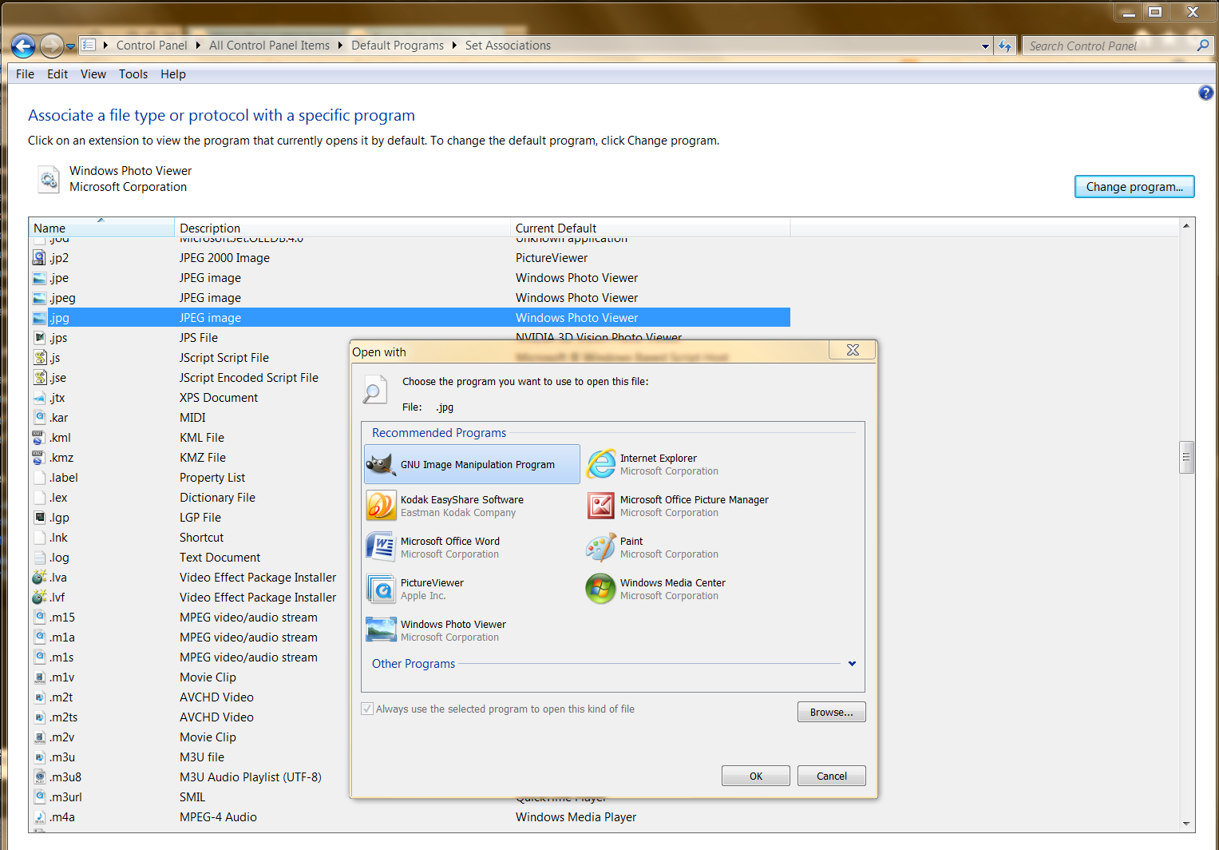Viewport: 1219px width, 850px height.
Task: Click the scroll down arrow
Action: (1186, 824)
